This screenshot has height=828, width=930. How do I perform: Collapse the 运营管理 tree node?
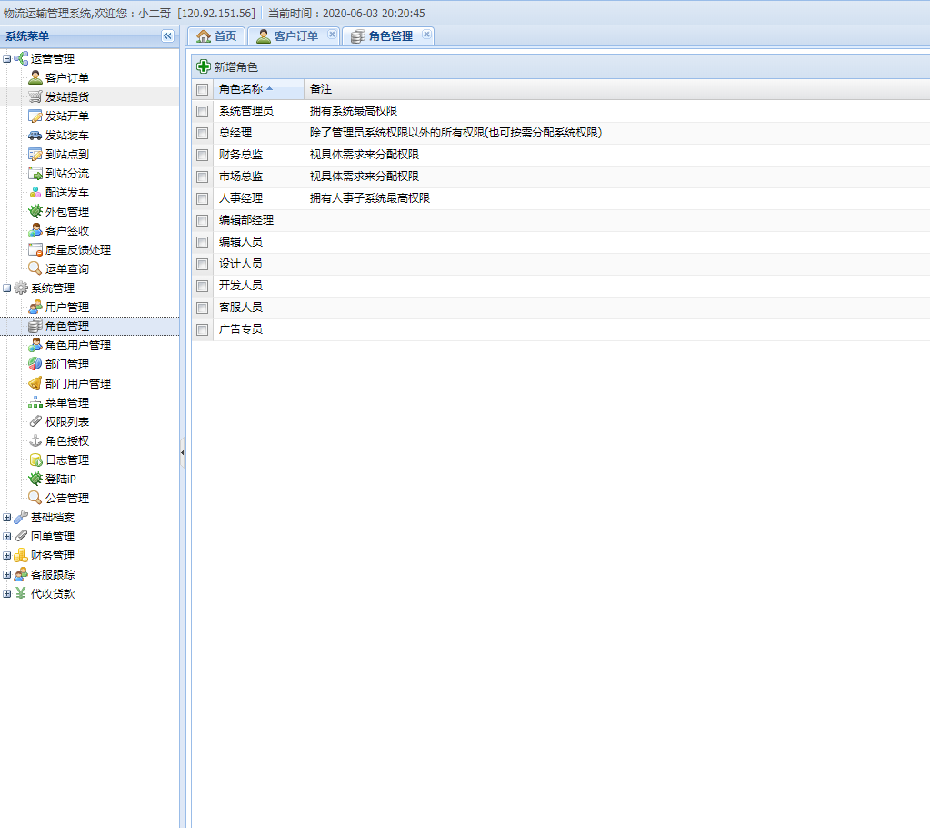7,59
